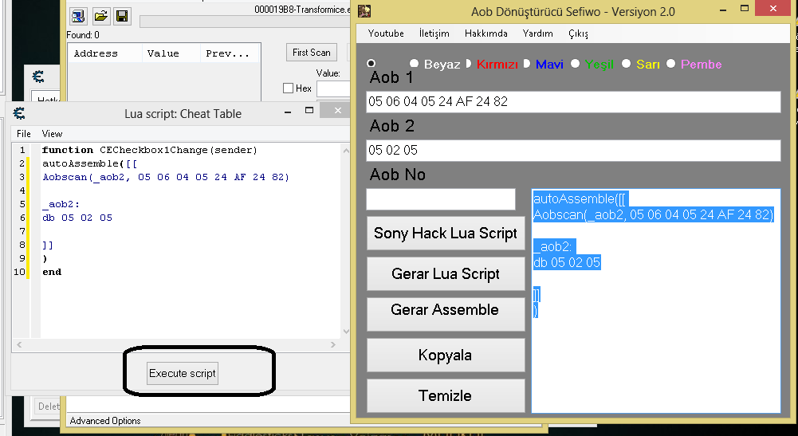This screenshot has width=798, height=436.
Task: Click the scan progress bar in Cheat Engine
Action: click(x=246, y=22)
